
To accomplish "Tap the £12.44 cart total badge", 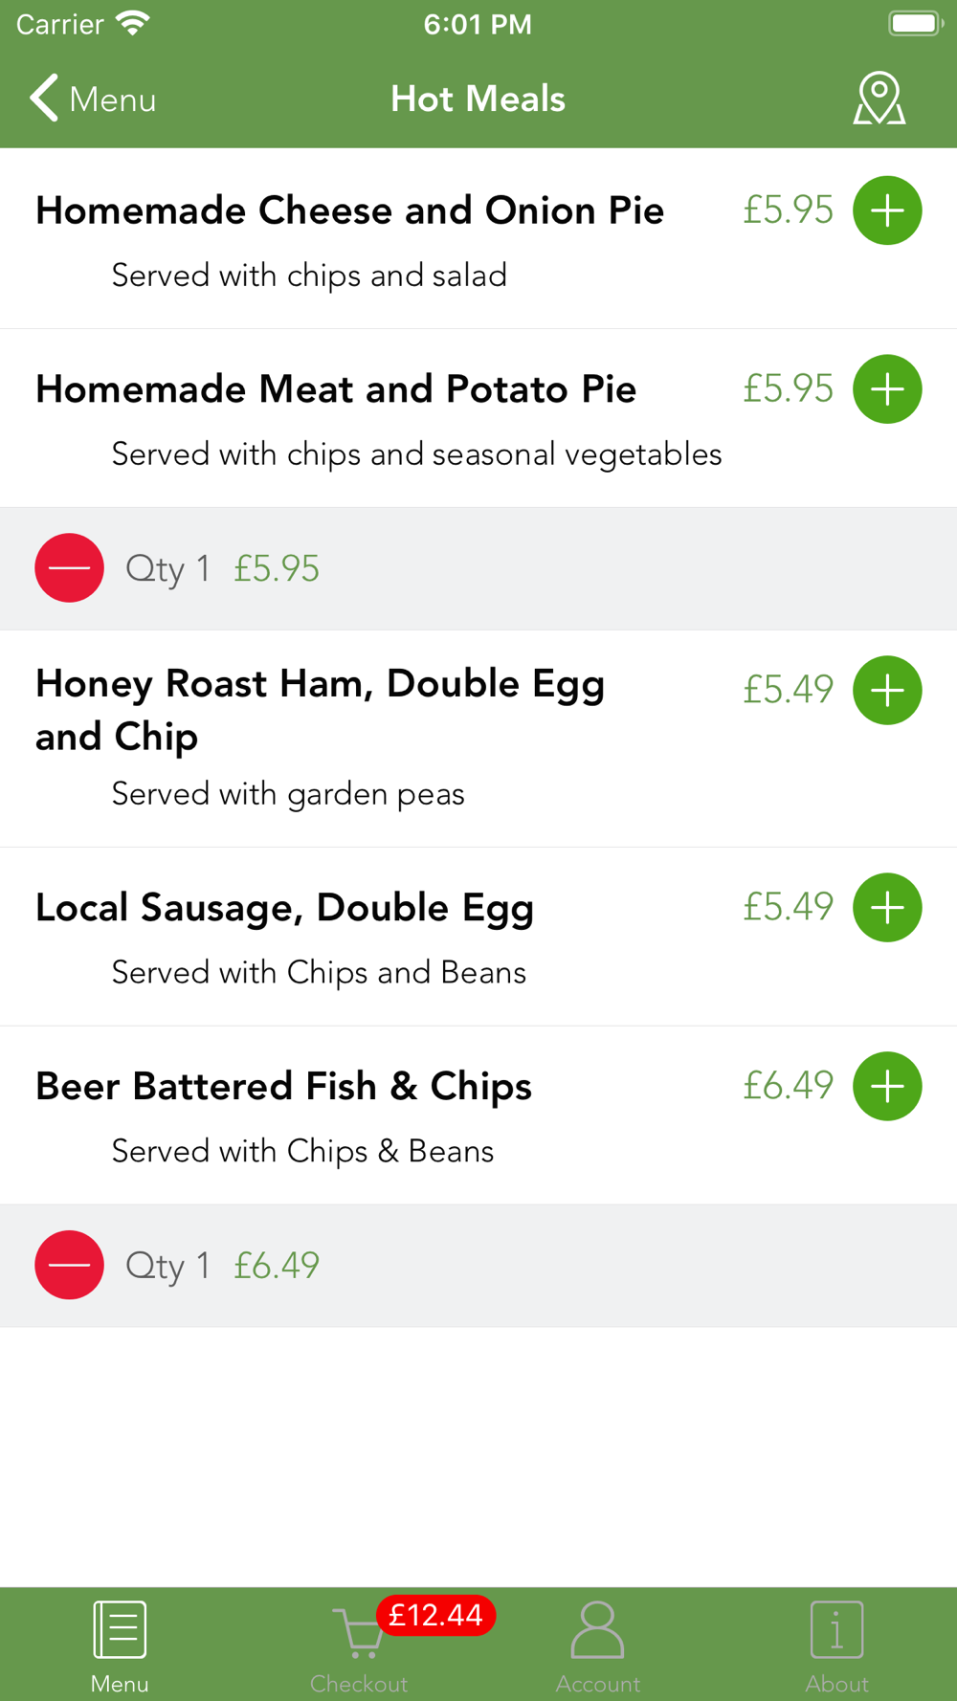I will coord(435,1616).
